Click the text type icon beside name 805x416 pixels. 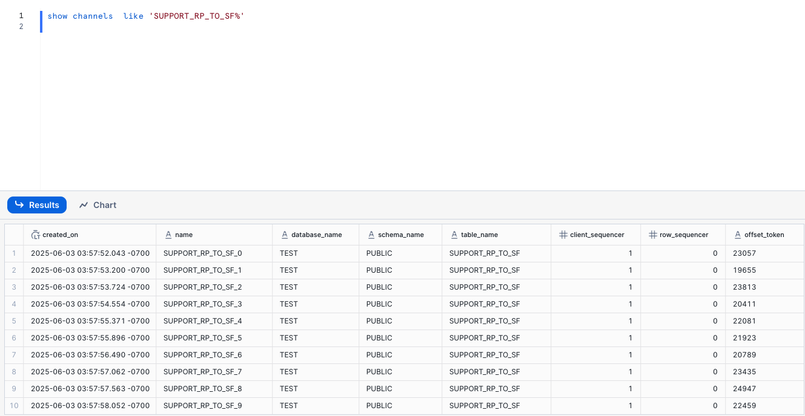click(168, 235)
